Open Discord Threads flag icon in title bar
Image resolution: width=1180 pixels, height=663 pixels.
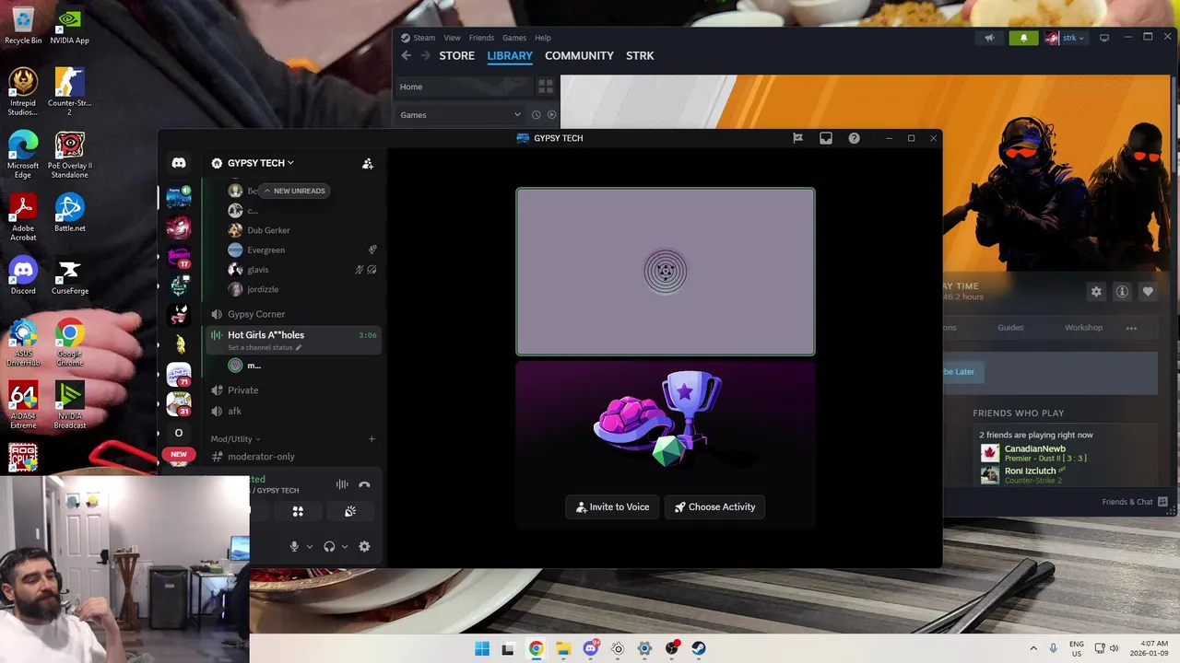[x=797, y=138]
